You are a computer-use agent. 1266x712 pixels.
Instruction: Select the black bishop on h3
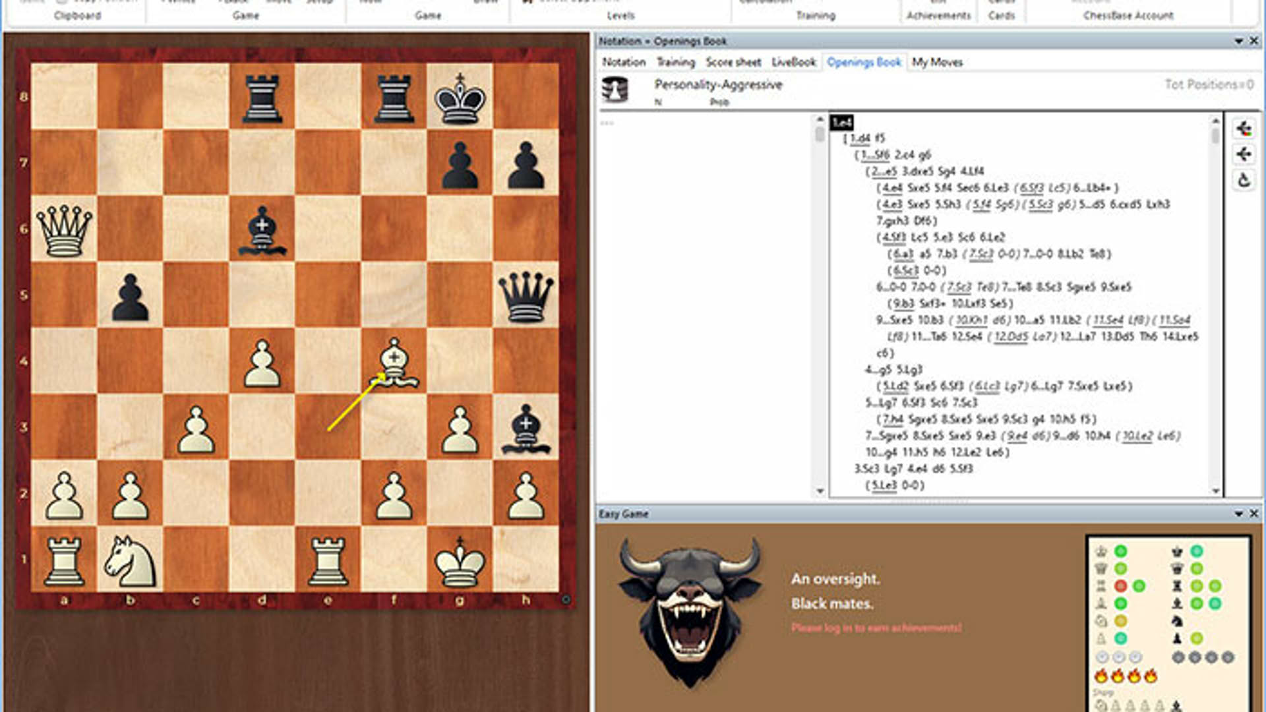[526, 428]
